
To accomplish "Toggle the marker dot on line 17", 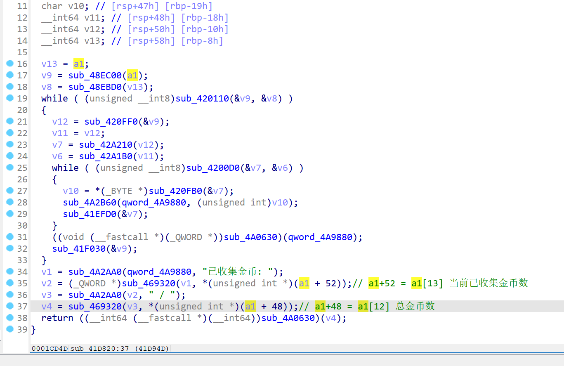I will [x=9, y=75].
